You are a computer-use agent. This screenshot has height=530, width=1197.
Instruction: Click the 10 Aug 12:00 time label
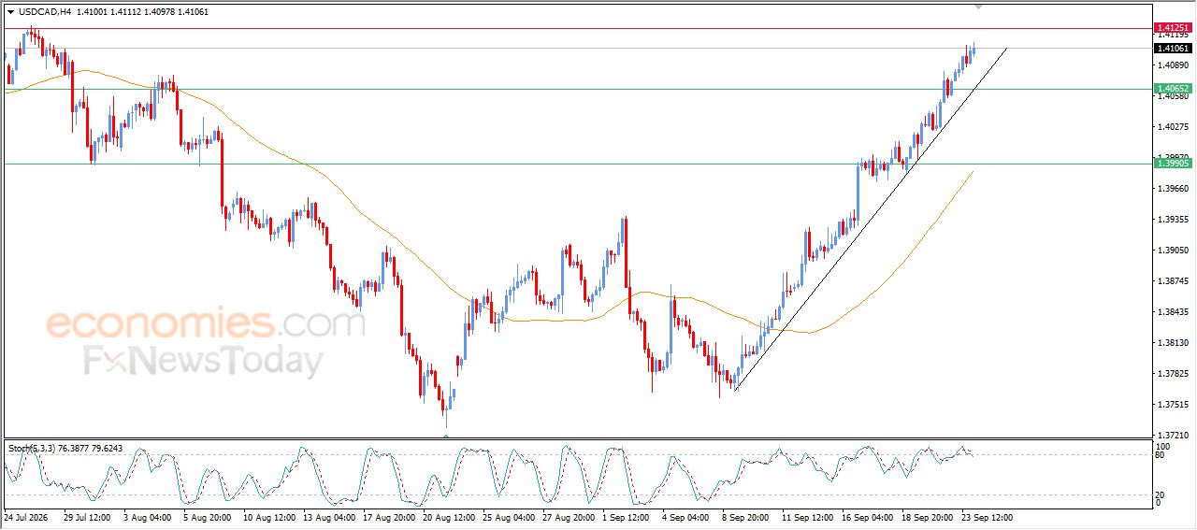(x=268, y=517)
